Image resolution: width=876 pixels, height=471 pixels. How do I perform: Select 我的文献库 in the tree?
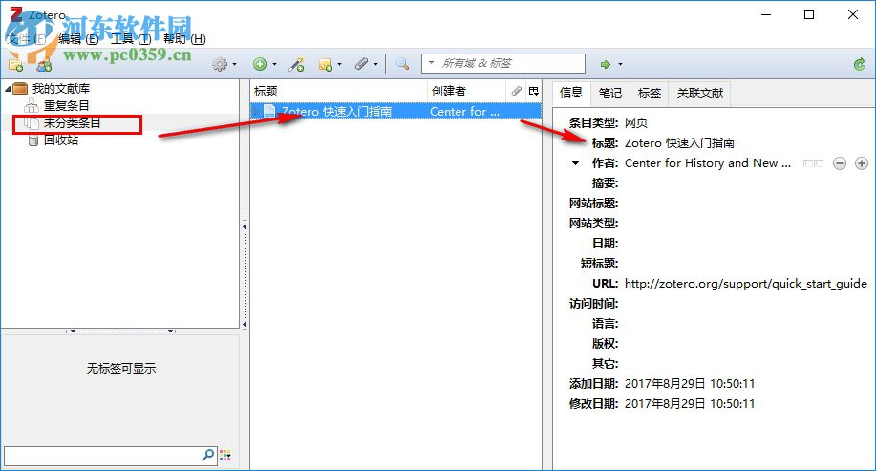61,89
